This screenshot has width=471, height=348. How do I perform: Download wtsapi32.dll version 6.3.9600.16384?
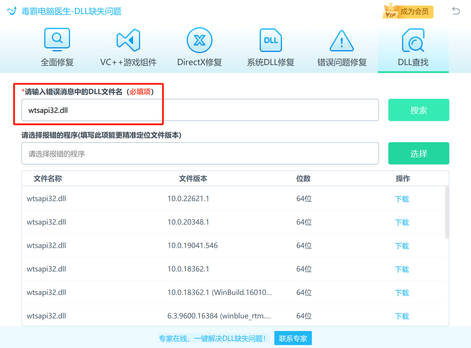[x=402, y=316]
